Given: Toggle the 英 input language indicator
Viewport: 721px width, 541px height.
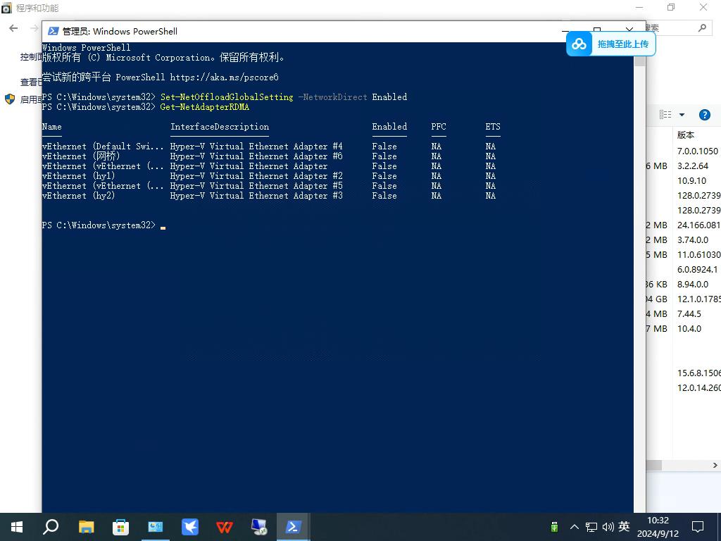Looking at the screenshot, I should (x=624, y=527).
